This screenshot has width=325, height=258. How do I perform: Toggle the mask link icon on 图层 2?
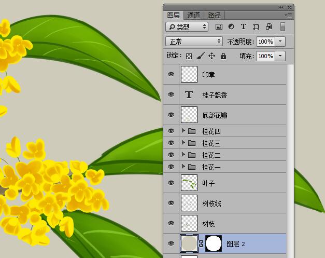pos(201,243)
